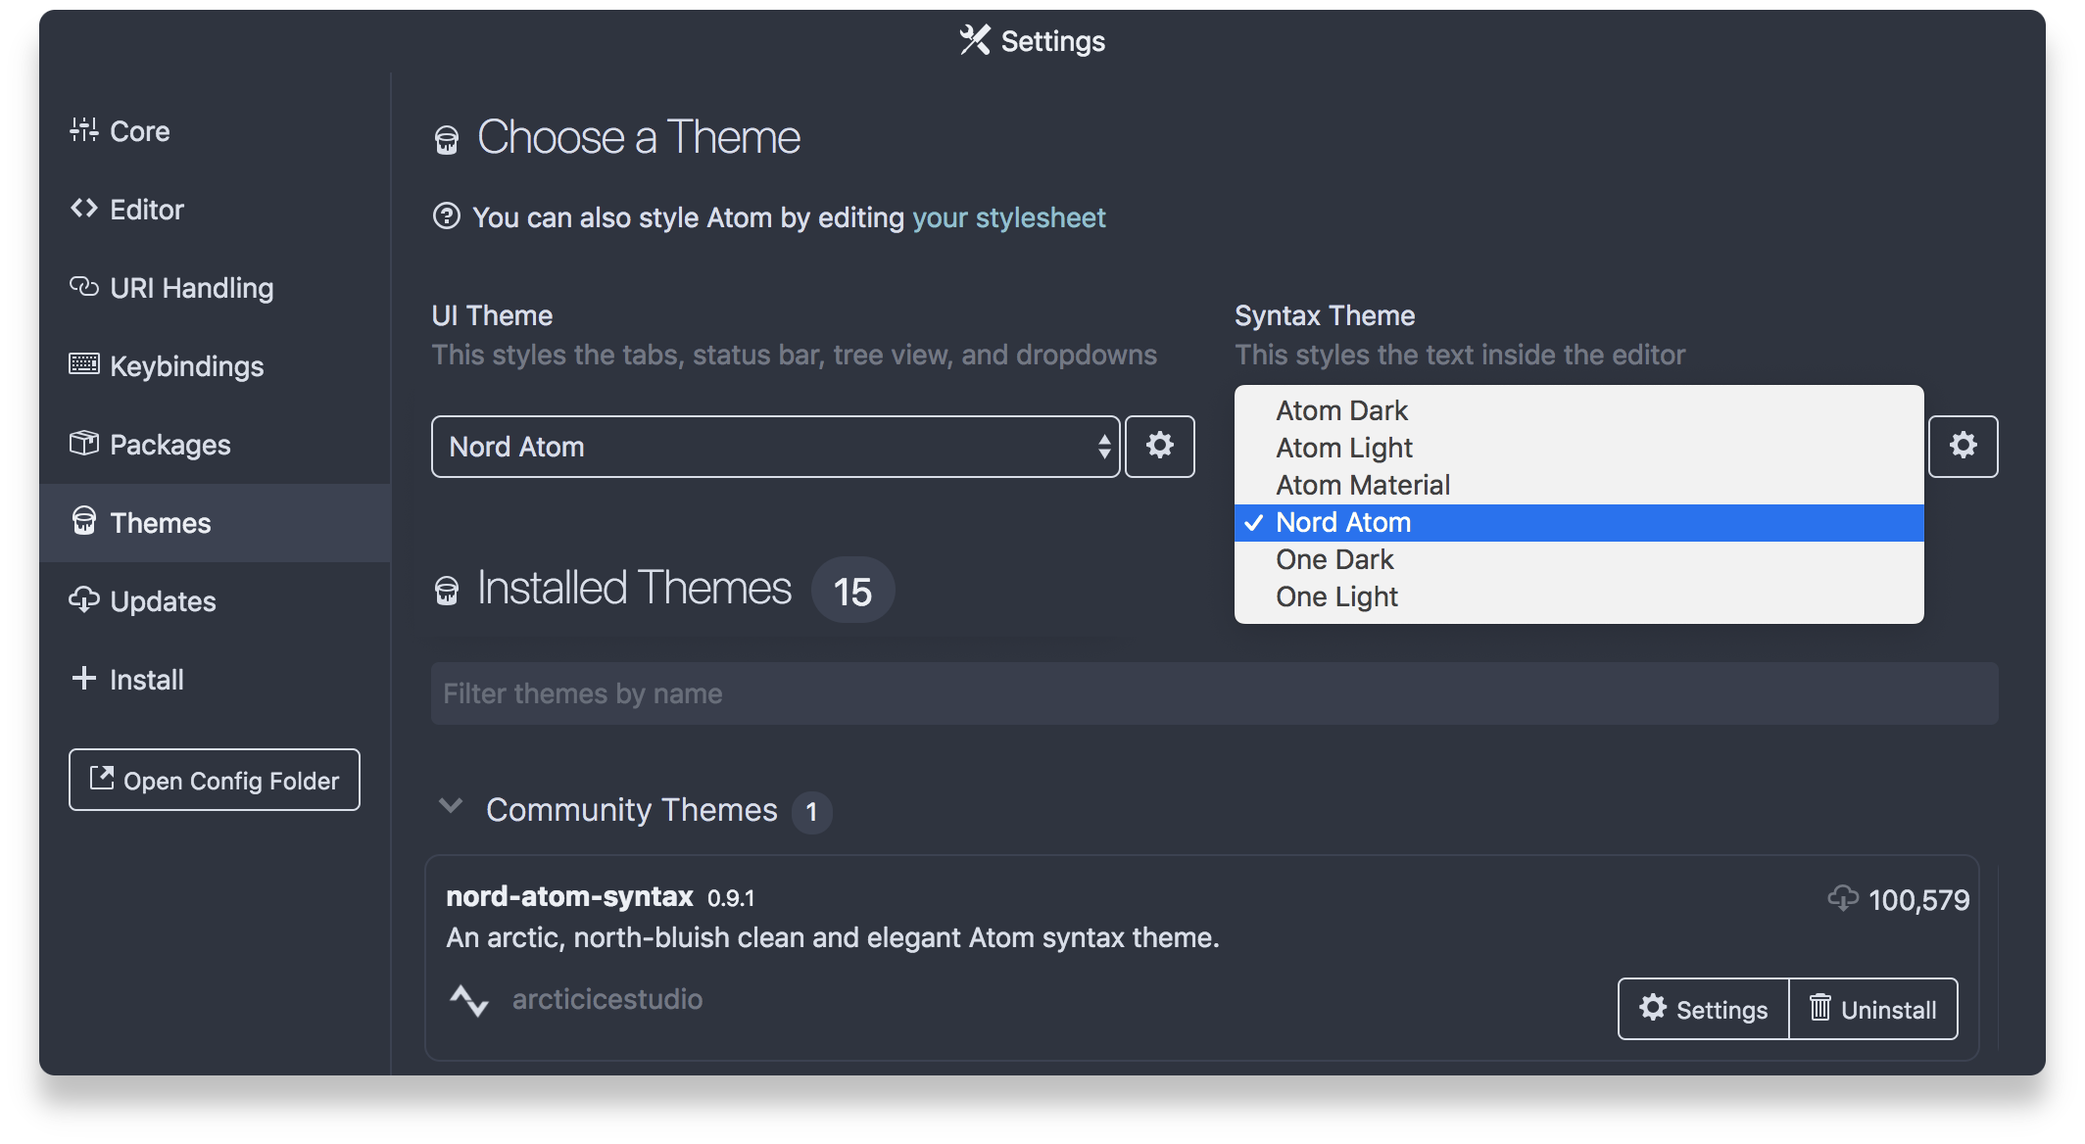The height and width of the screenshot is (1144, 2085).
Task: Focus the Filter themes by name field
Action: pos(1214,693)
